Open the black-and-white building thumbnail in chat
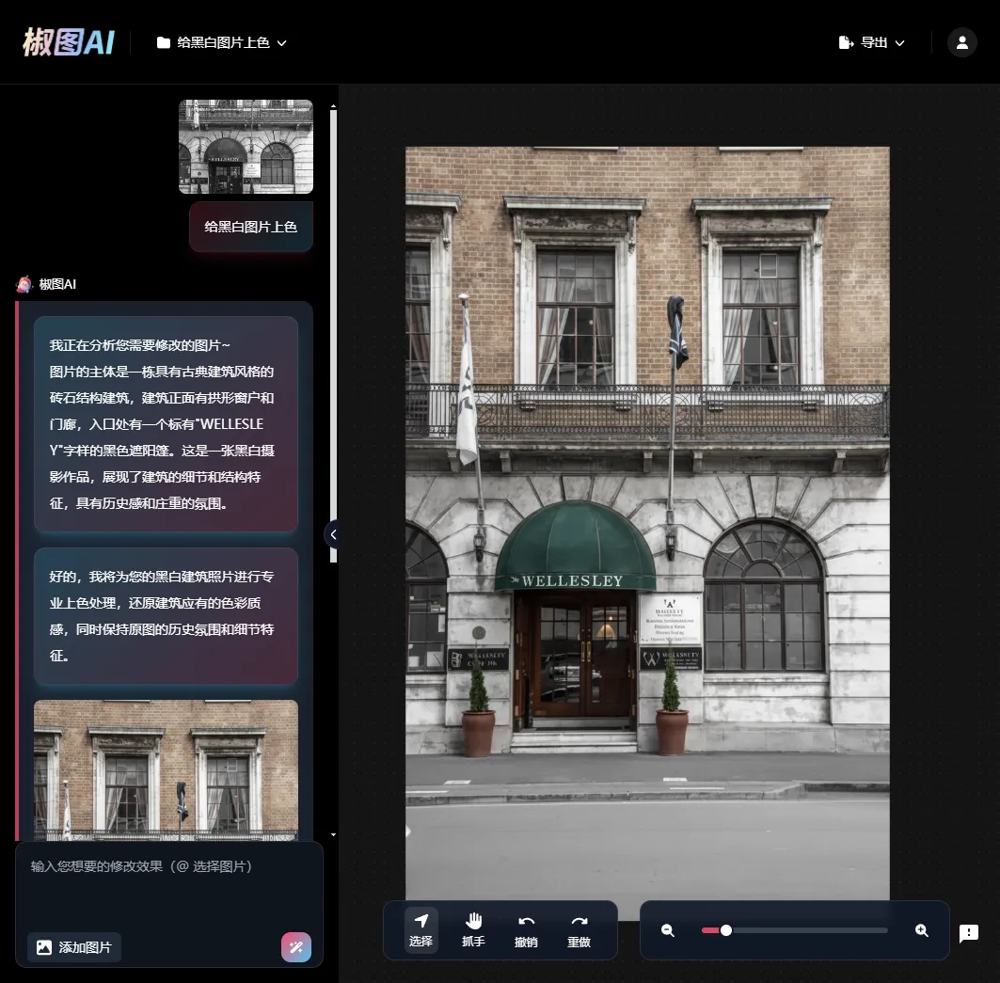 tap(246, 147)
